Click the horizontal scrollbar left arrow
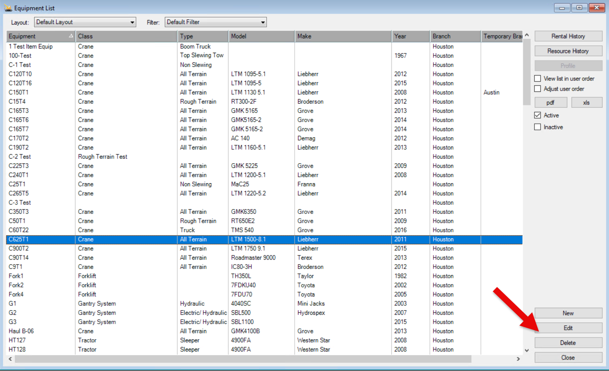This screenshot has width=609, height=371. pyautogui.click(x=11, y=359)
